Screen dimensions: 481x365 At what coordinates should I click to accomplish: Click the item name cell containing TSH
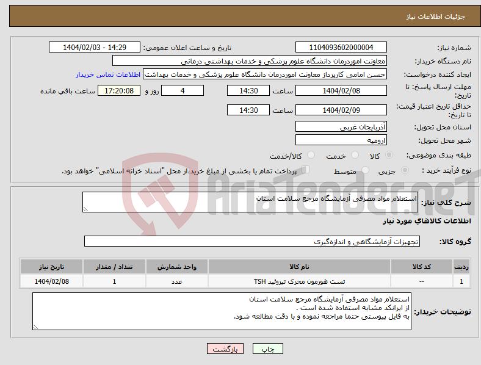point(299,281)
